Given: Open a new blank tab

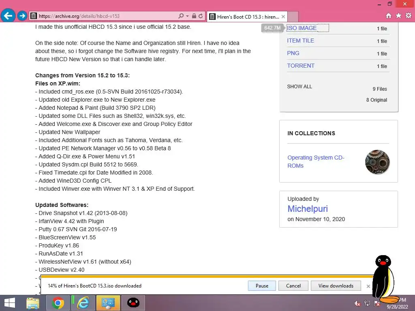Looking at the screenshot, I should point(293,17).
